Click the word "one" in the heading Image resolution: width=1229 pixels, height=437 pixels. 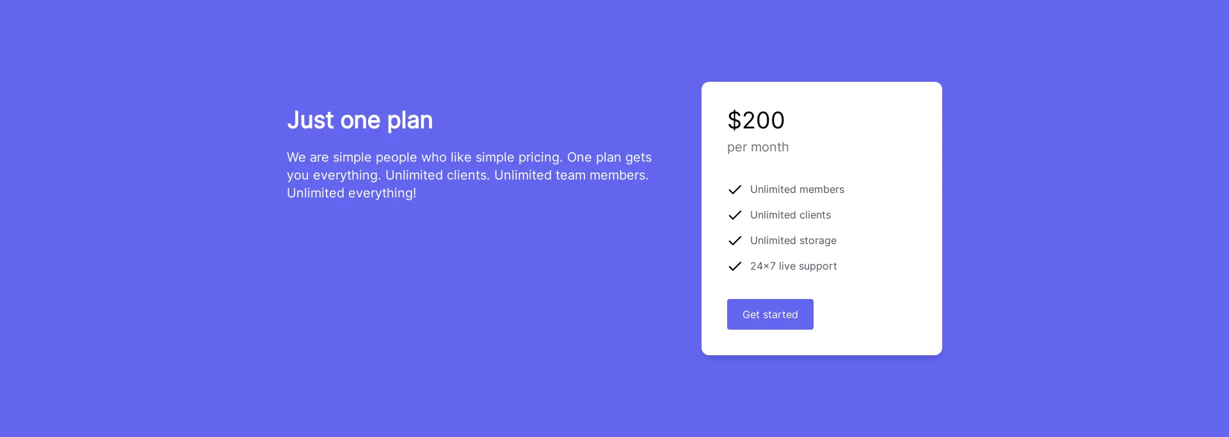(x=360, y=120)
